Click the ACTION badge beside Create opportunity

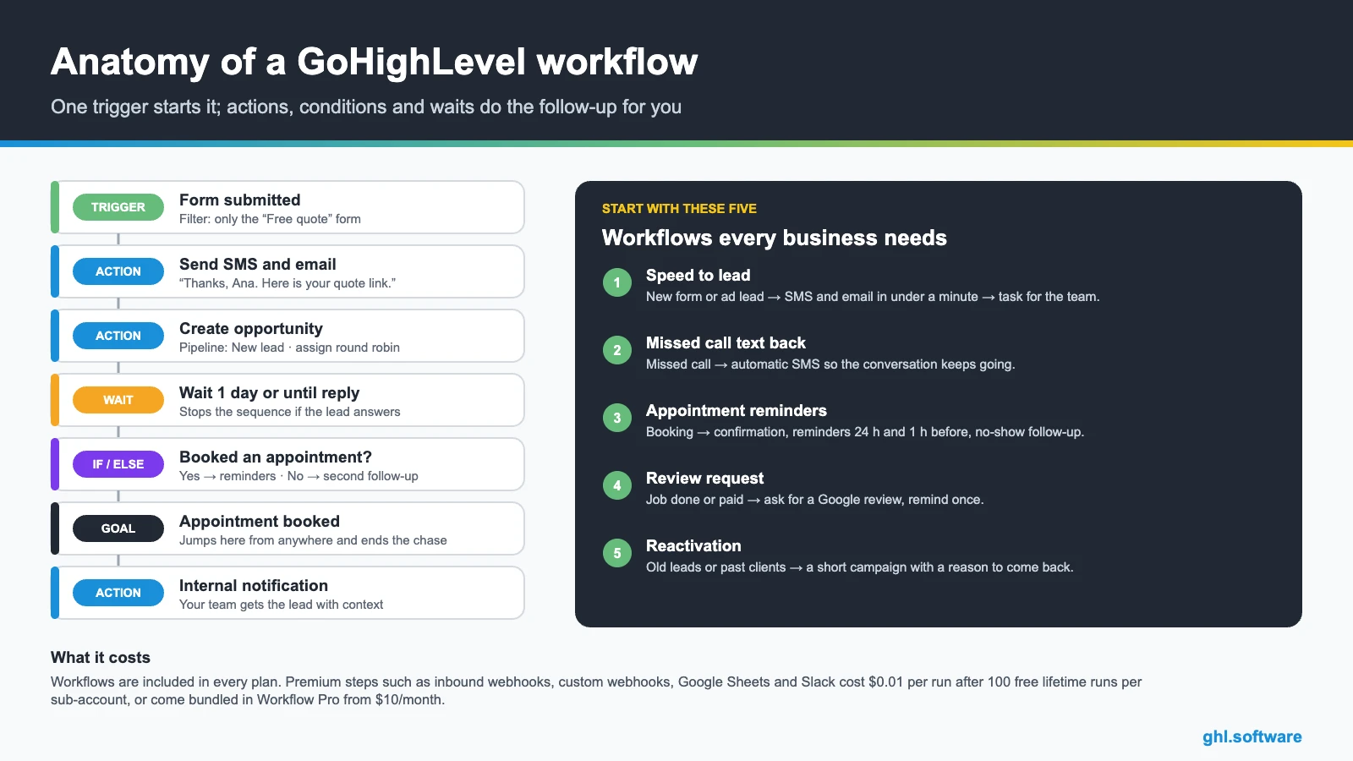pos(118,336)
